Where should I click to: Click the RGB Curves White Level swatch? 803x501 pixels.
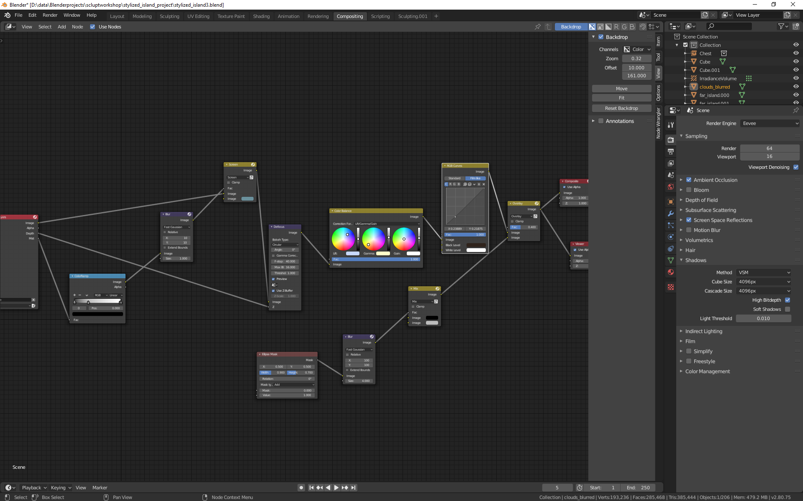point(476,250)
